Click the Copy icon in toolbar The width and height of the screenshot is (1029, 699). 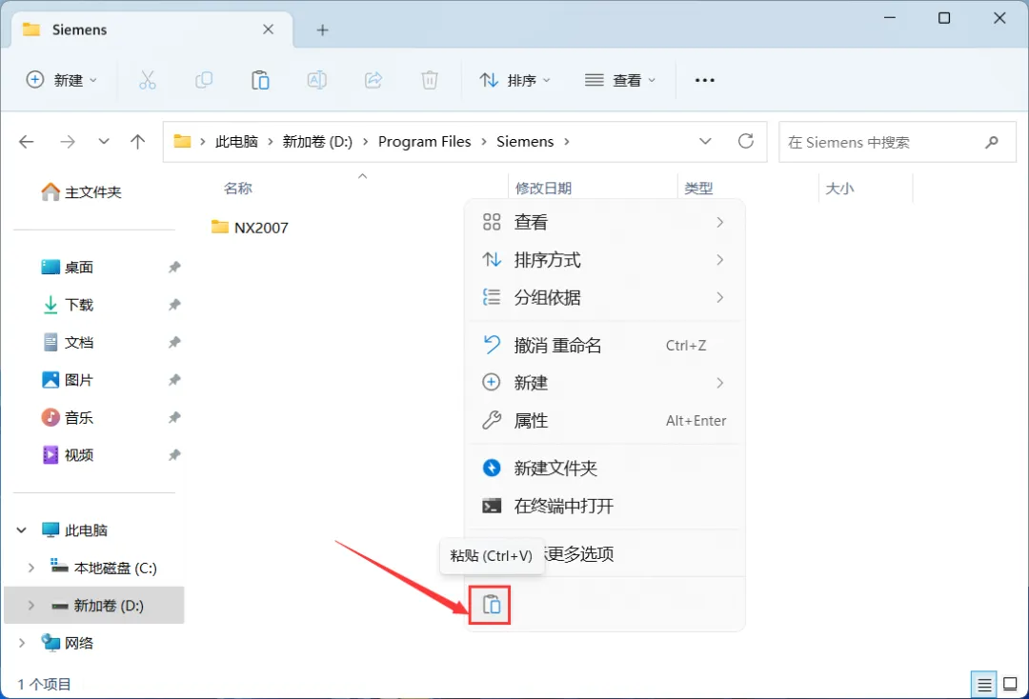coord(204,80)
